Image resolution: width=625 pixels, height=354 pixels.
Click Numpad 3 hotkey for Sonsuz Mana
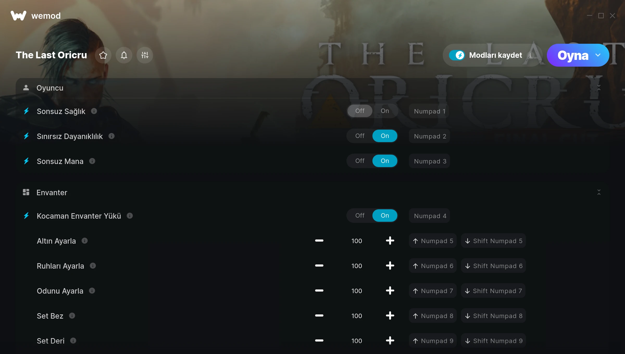[x=429, y=161]
